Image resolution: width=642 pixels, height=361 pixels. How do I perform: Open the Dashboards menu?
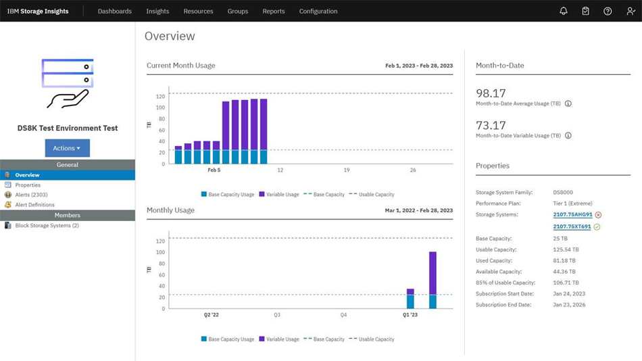pyautogui.click(x=115, y=11)
